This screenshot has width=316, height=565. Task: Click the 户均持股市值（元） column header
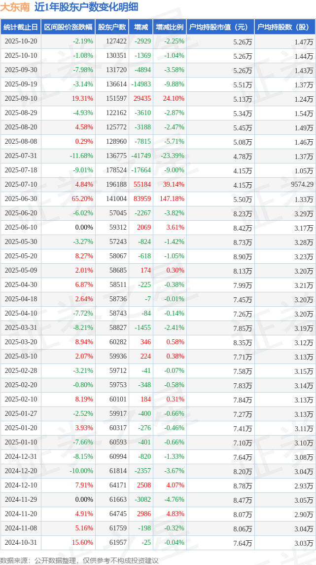(x=220, y=27)
